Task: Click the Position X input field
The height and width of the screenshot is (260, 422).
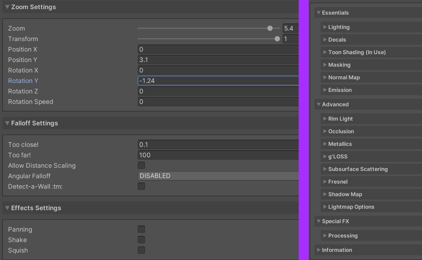Action: pyautogui.click(x=218, y=49)
